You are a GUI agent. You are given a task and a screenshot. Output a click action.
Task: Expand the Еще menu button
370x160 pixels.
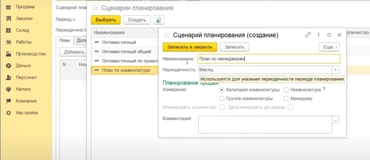point(329,47)
